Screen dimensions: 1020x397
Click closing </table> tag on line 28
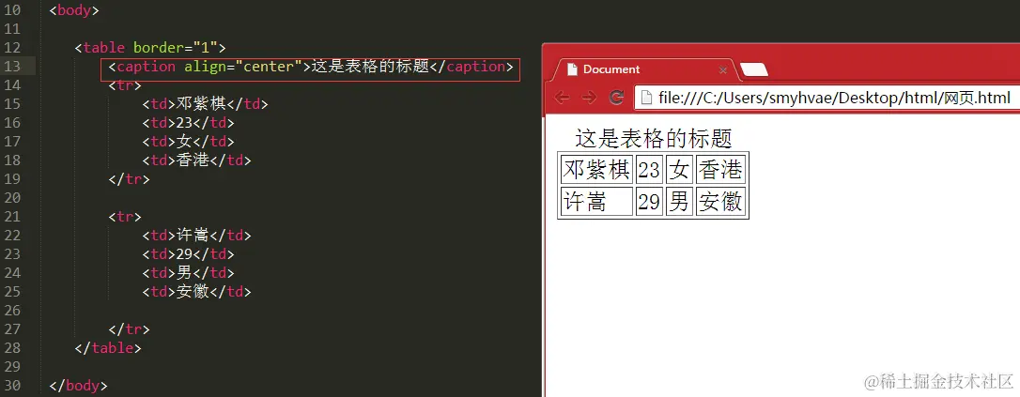tap(108, 347)
